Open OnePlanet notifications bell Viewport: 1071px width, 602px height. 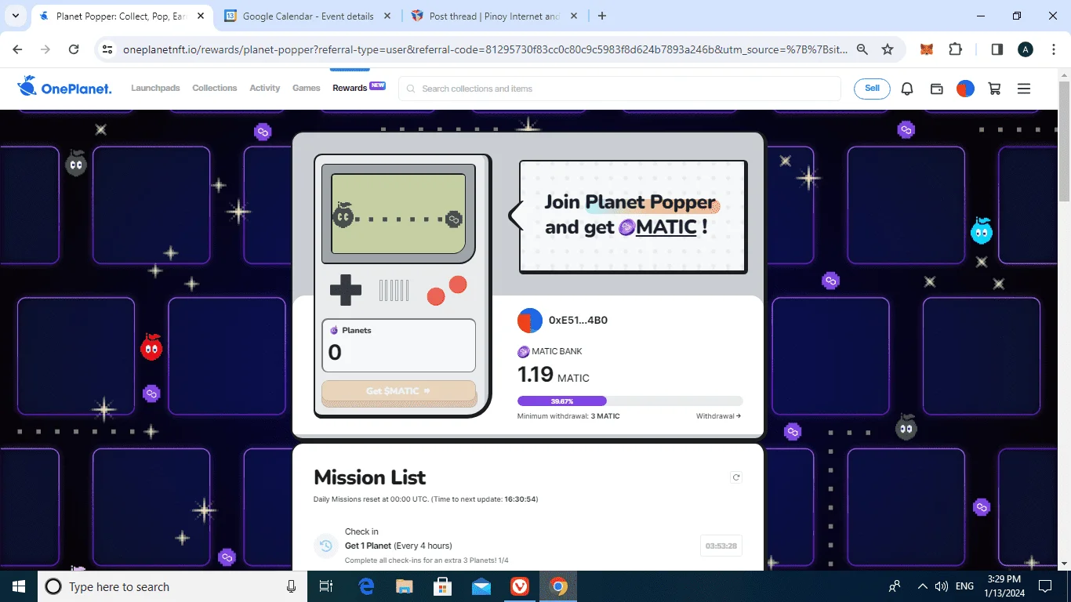tap(907, 89)
